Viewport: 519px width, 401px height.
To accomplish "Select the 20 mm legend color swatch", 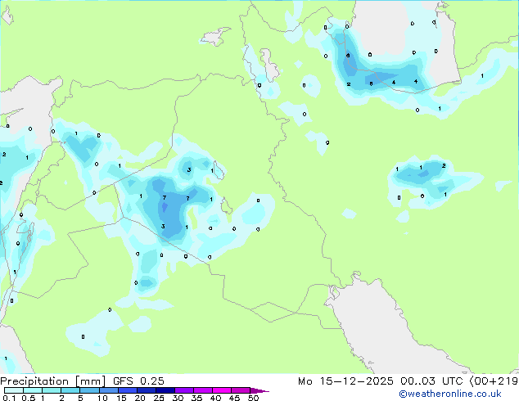I will pos(146,390).
